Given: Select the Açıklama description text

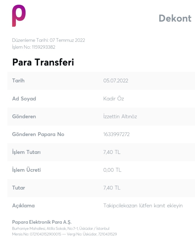Looking at the screenshot, I should [x=143, y=206].
